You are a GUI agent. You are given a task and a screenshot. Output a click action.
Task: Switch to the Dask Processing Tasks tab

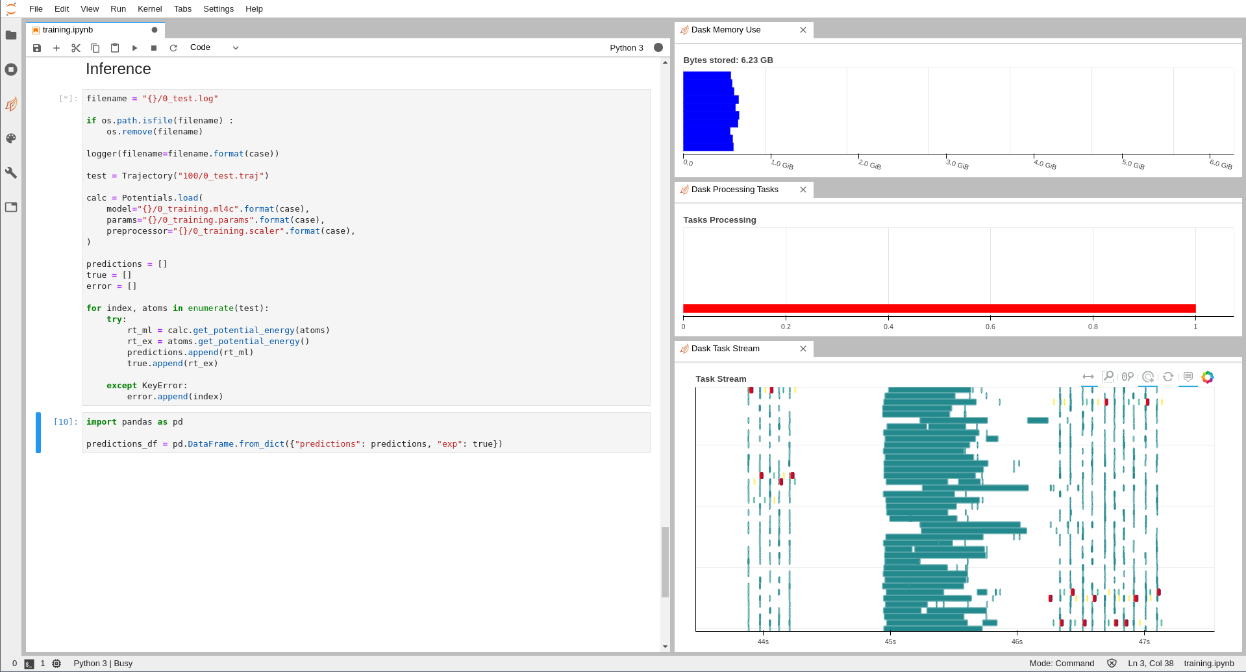pyautogui.click(x=734, y=190)
